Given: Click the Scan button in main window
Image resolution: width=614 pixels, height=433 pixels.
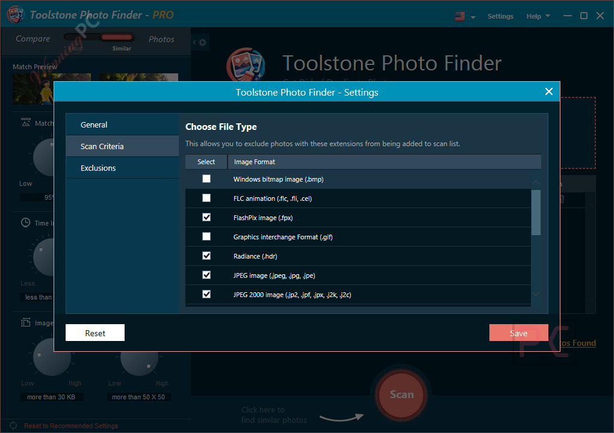Looking at the screenshot, I should 402,395.
